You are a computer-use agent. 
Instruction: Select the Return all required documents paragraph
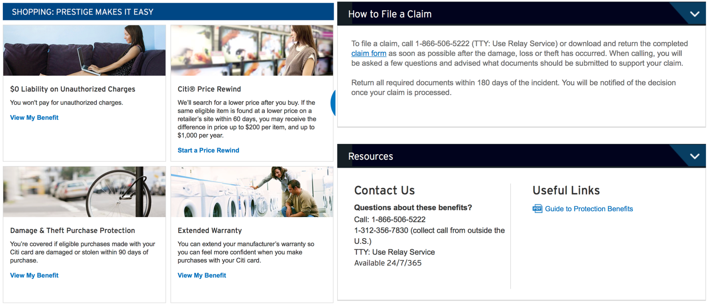(x=514, y=88)
